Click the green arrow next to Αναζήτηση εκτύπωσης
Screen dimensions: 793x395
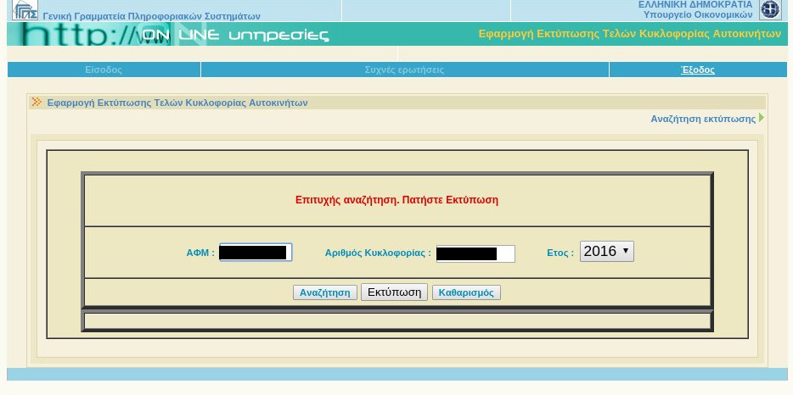coord(762,118)
